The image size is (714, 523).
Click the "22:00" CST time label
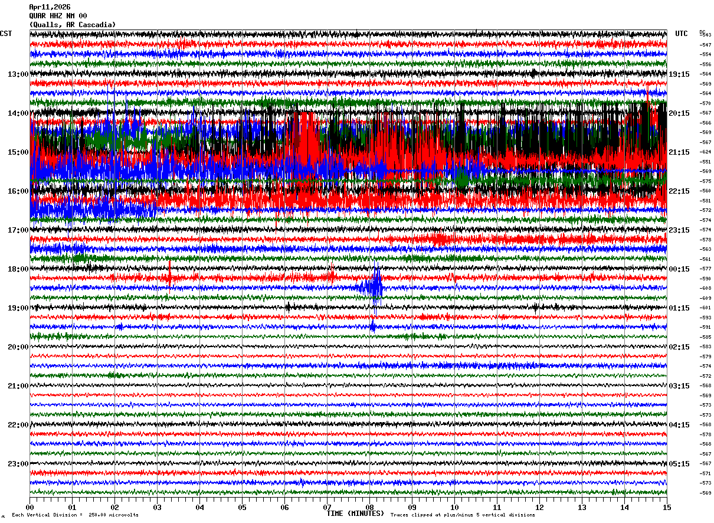pyautogui.click(x=18, y=425)
